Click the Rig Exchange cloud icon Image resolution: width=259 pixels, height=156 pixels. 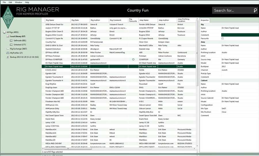click(8, 49)
